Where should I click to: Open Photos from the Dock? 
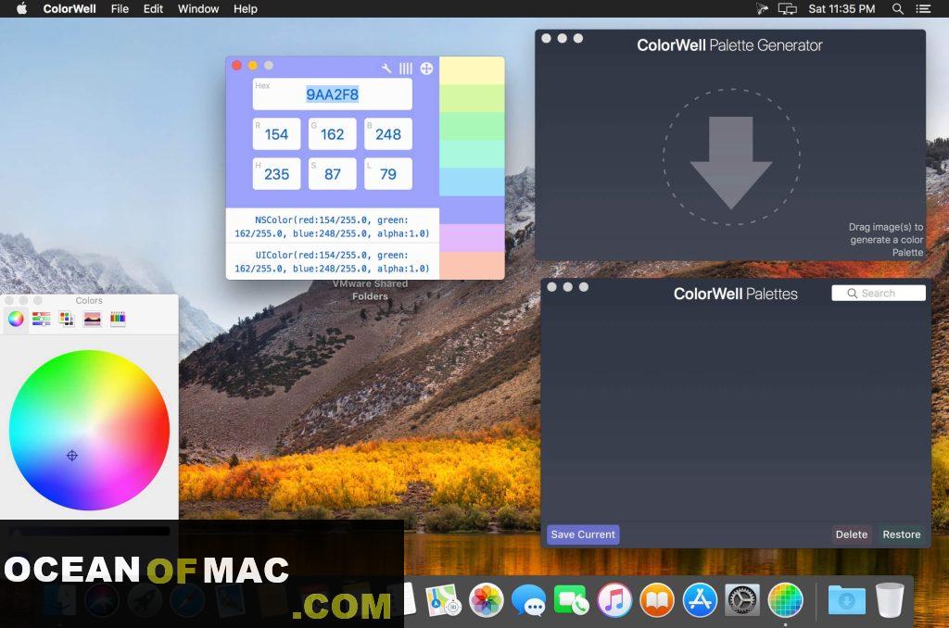click(486, 601)
